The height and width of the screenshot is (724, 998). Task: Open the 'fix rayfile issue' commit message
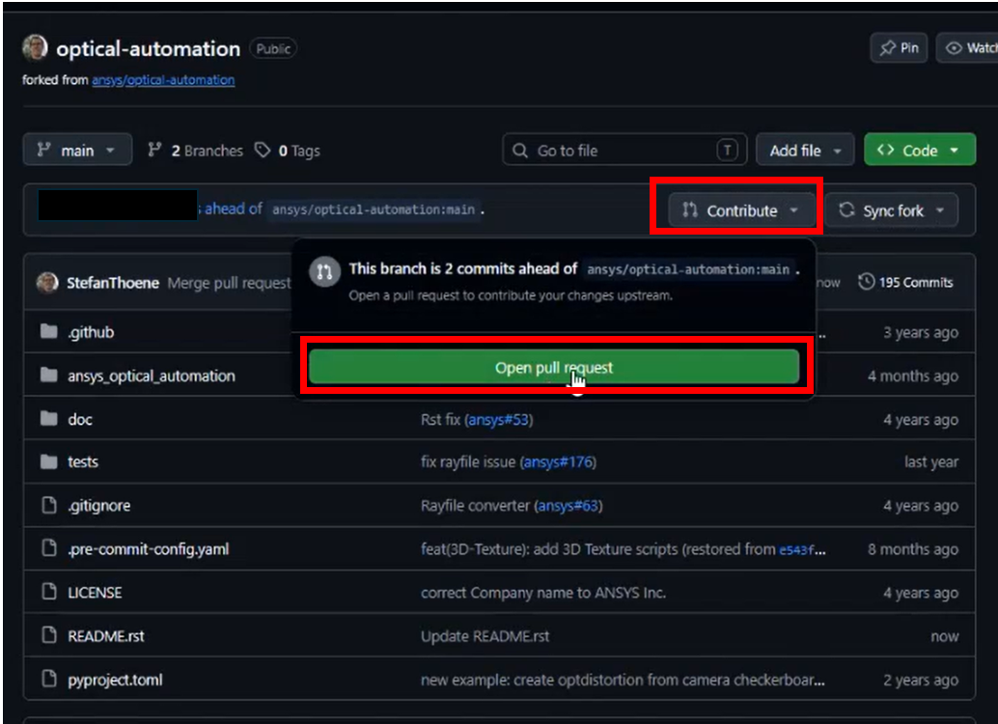[x=468, y=461]
